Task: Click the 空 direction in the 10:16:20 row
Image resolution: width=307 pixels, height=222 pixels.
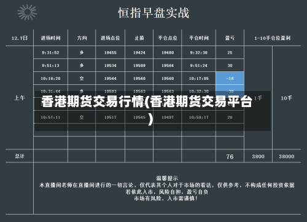Action: (x=82, y=79)
